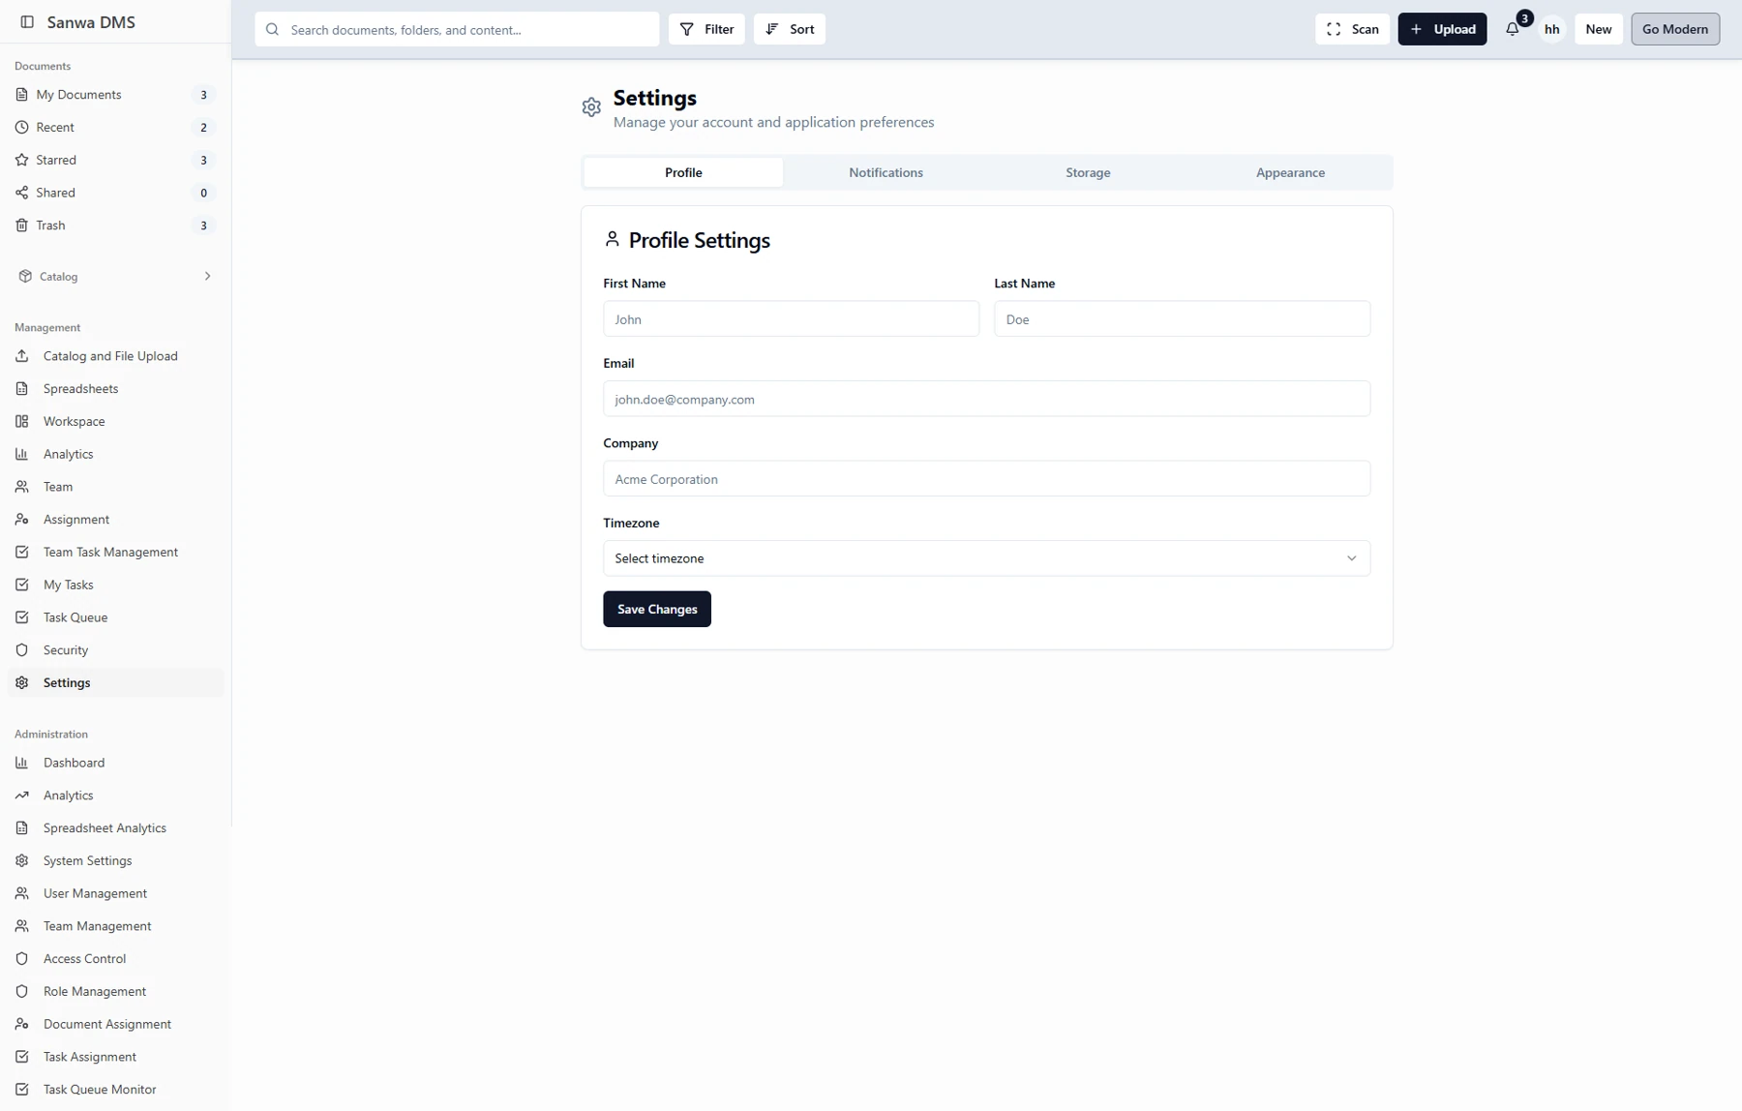The image size is (1742, 1111).
Task: Open the notifications bell
Action: coord(1513,29)
